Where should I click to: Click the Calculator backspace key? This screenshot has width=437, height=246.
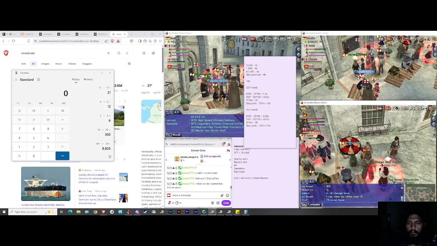point(62,111)
